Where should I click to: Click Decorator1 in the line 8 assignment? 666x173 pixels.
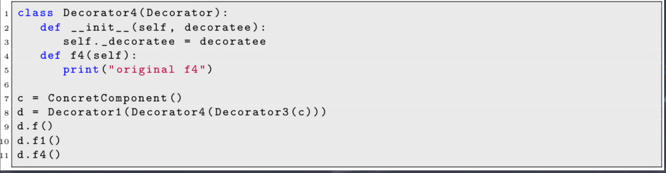tap(85, 112)
